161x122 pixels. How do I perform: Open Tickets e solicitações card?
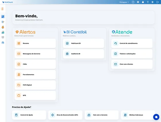click(x=132, y=54)
